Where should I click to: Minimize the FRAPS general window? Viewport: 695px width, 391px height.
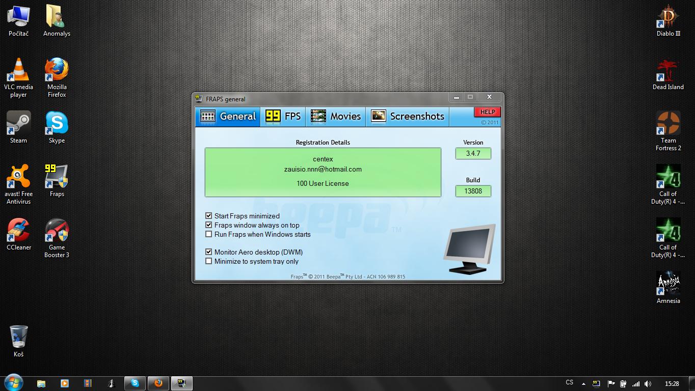pyautogui.click(x=457, y=97)
